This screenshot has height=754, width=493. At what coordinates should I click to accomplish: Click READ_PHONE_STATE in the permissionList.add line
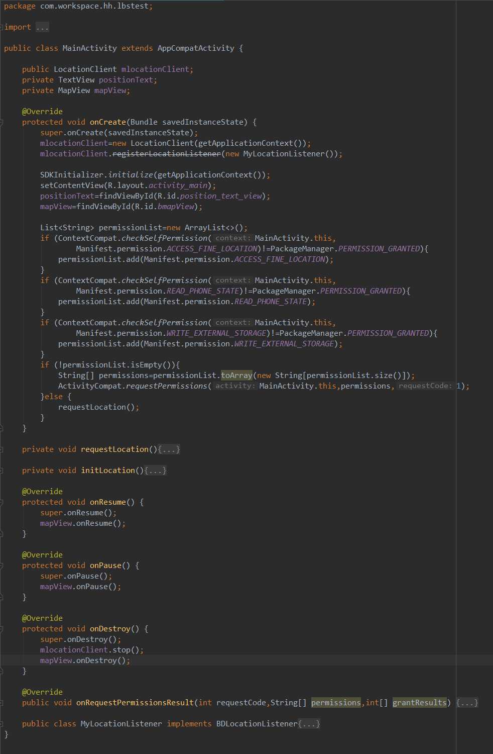coord(271,302)
